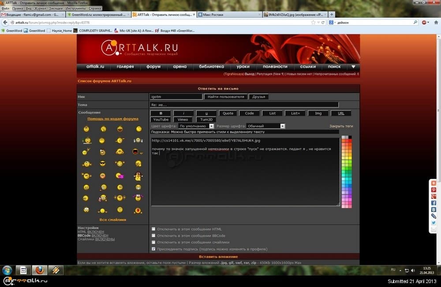The width and height of the screenshot is (441, 287).
Task: Share via the Twitter sidebar icon
Action: click(434, 223)
